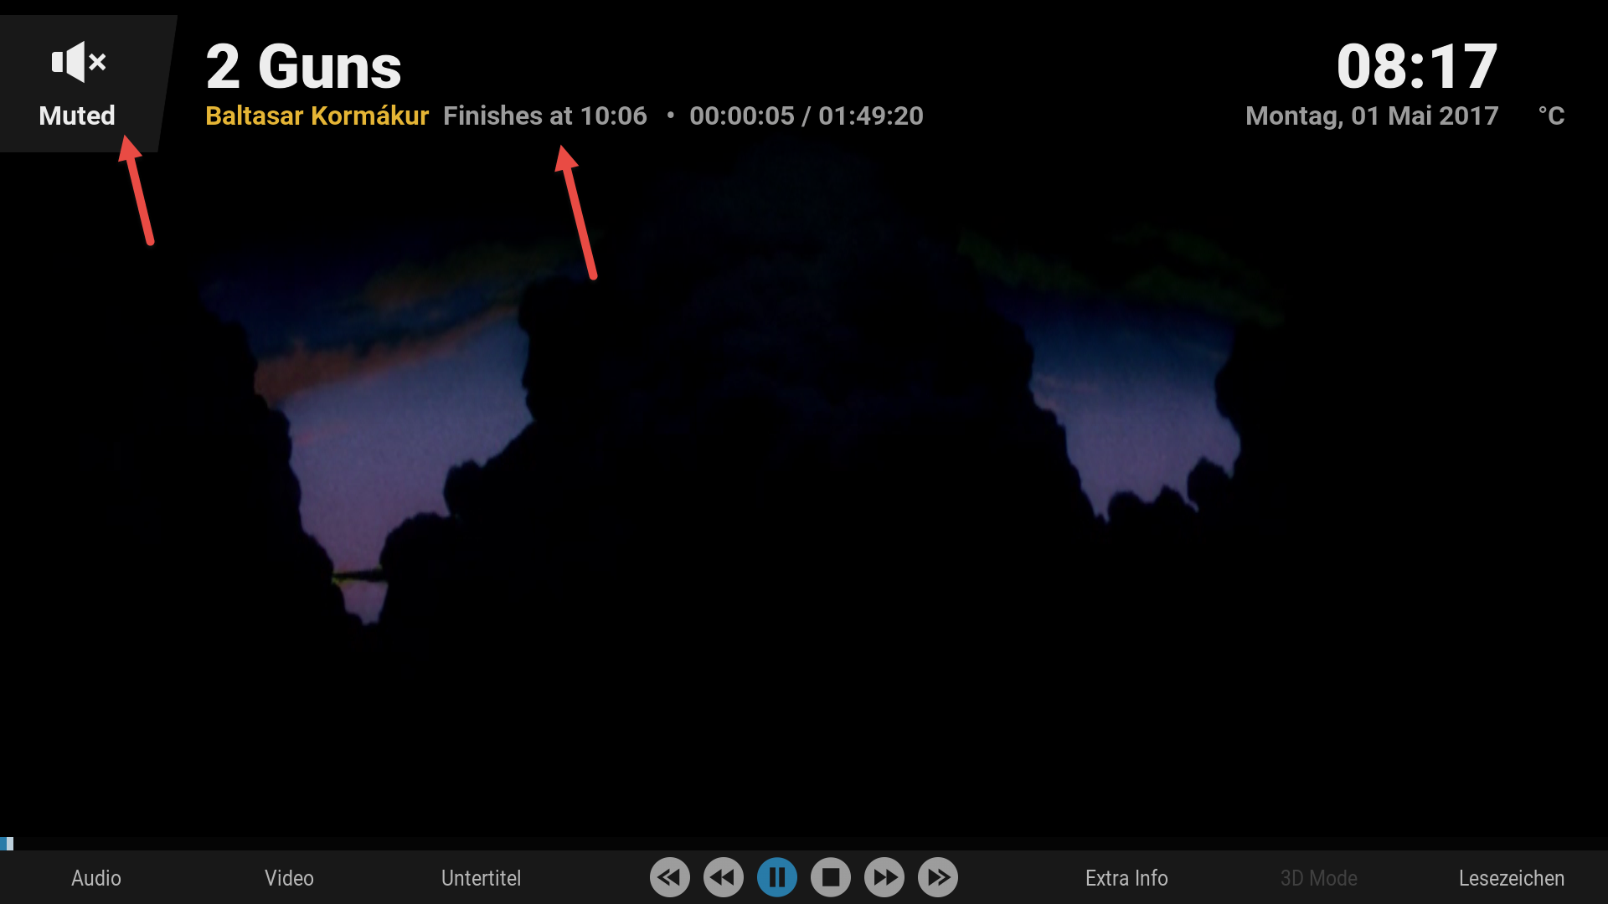Click the skip-to-previous double chevron button
The height and width of the screenshot is (904, 1608).
670,877
